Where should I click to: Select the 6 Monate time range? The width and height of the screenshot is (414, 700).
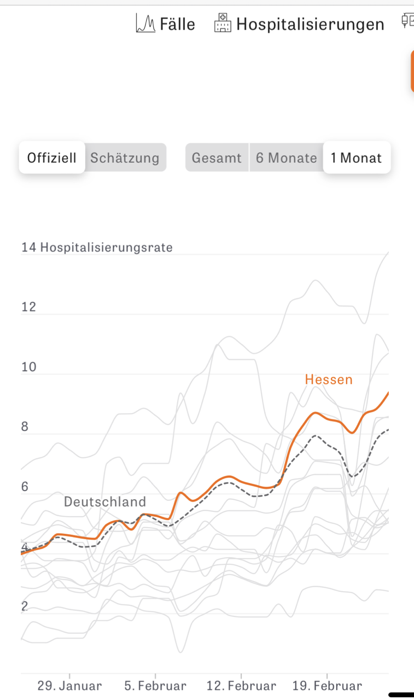pyautogui.click(x=287, y=158)
